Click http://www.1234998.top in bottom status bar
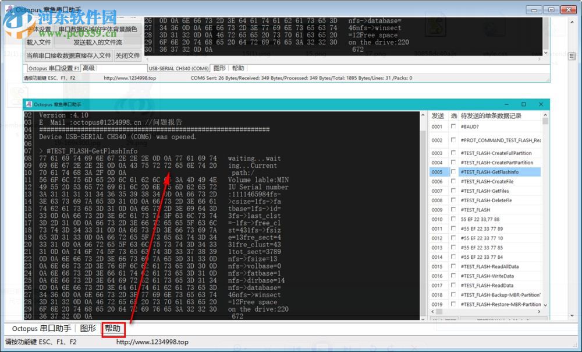Screen dimensions: 582x352 tap(152, 342)
